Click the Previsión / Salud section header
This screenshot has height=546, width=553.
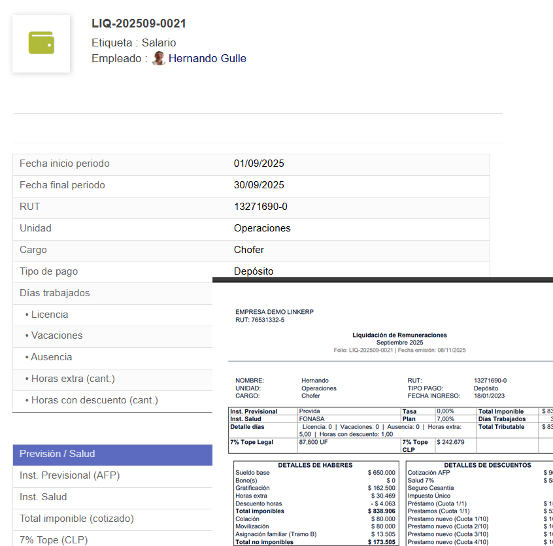[57, 454]
